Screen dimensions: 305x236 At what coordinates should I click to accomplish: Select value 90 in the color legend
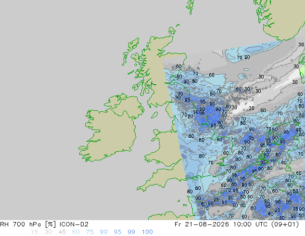point(103,232)
